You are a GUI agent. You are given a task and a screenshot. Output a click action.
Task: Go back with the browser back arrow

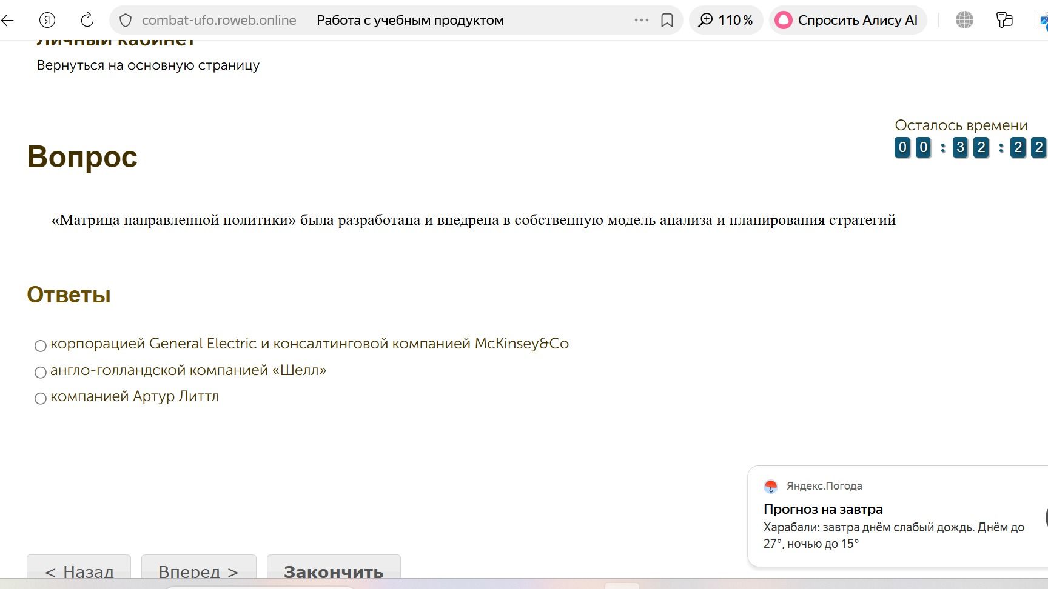point(7,20)
